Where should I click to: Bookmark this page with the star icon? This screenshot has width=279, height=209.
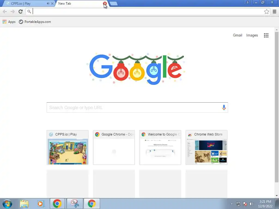tap(266, 11)
